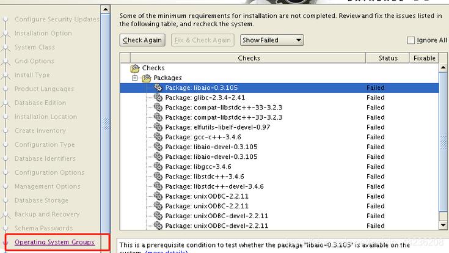Click gear icon of libgcc-3.4.6 package
The height and width of the screenshot is (253, 449).
[158, 166]
